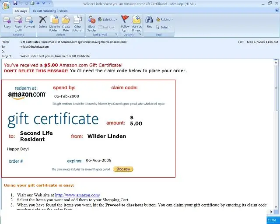Open the Office button menu
The width and height of the screenshot is (280, 224).
[6, 6]
